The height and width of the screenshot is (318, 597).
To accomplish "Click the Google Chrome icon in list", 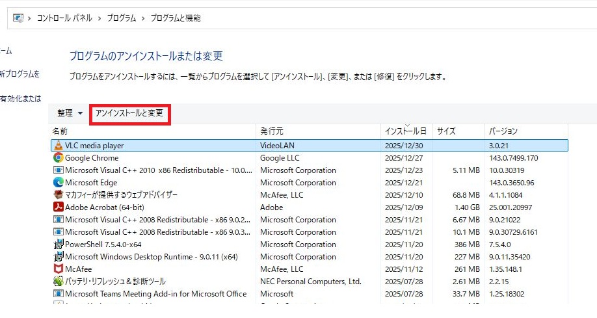I will [x=59, y=158].
